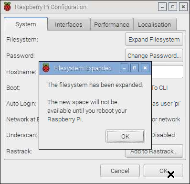
Task: Click the raspberry icon in Raspberry Pi Configuration title bar
Action: tap(7, 7)
